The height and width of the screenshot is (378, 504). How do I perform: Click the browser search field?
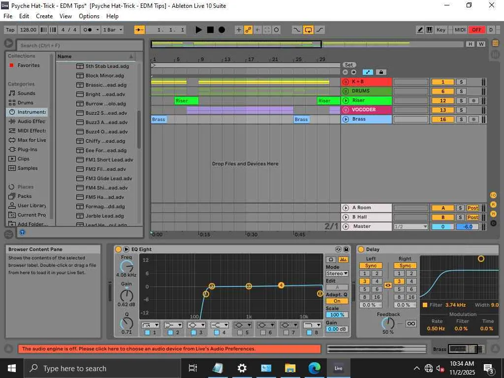tap(80, 45)
